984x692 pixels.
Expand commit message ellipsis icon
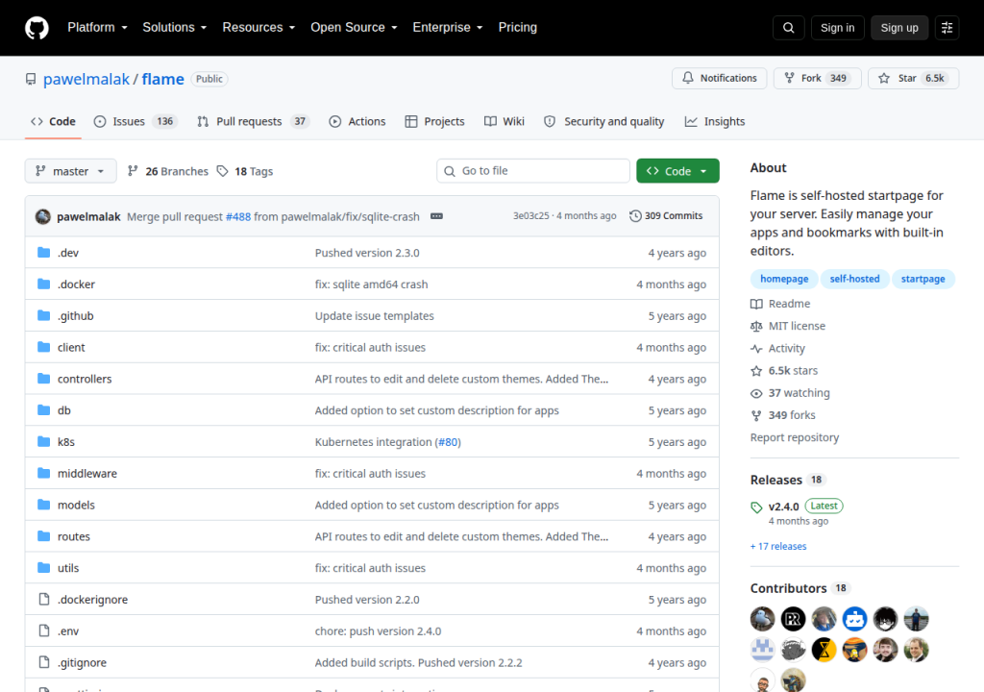pos(437,216)
